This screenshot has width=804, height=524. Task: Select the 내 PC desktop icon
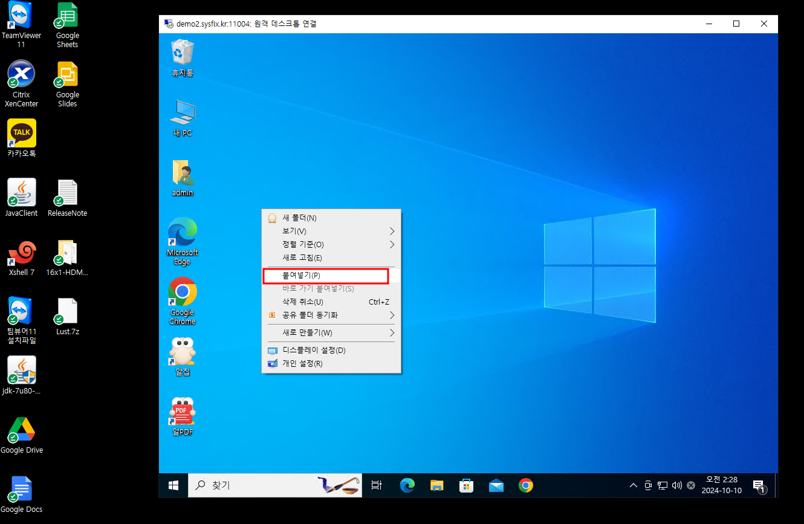coord(182,113)
